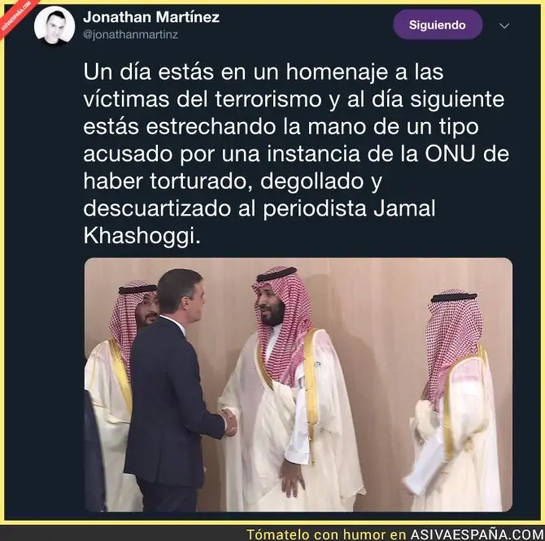Select the word 'Khashoggi.' in tweet
Screen dimensions: 545x541
click(142, 237)
